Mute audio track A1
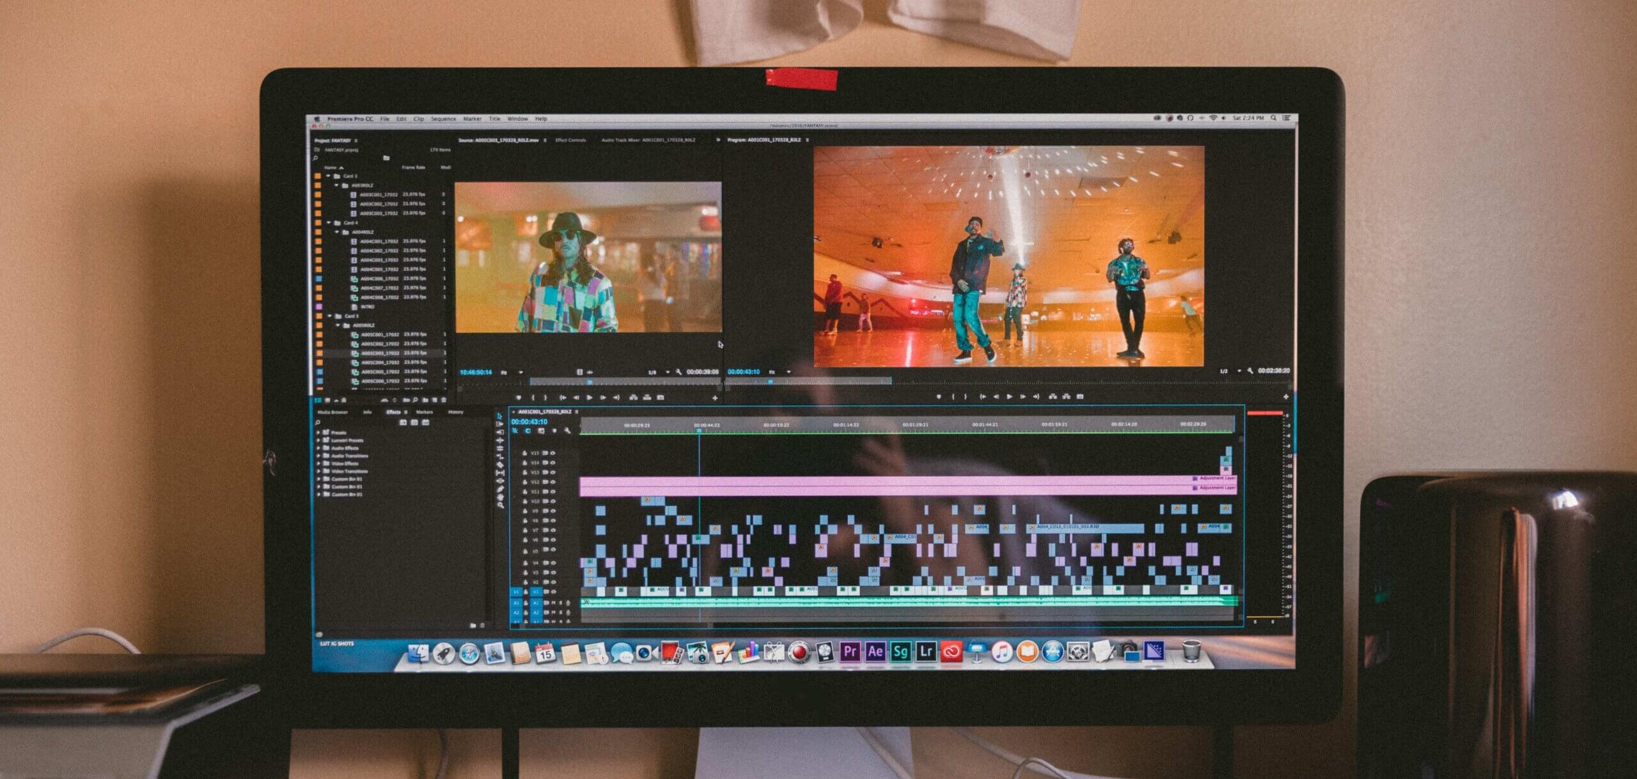1637x779 pixels. [x=554, y=603]
